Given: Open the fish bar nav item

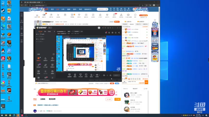Looking at the screenshot, I should pyautogui.click(x=80, y=9).
